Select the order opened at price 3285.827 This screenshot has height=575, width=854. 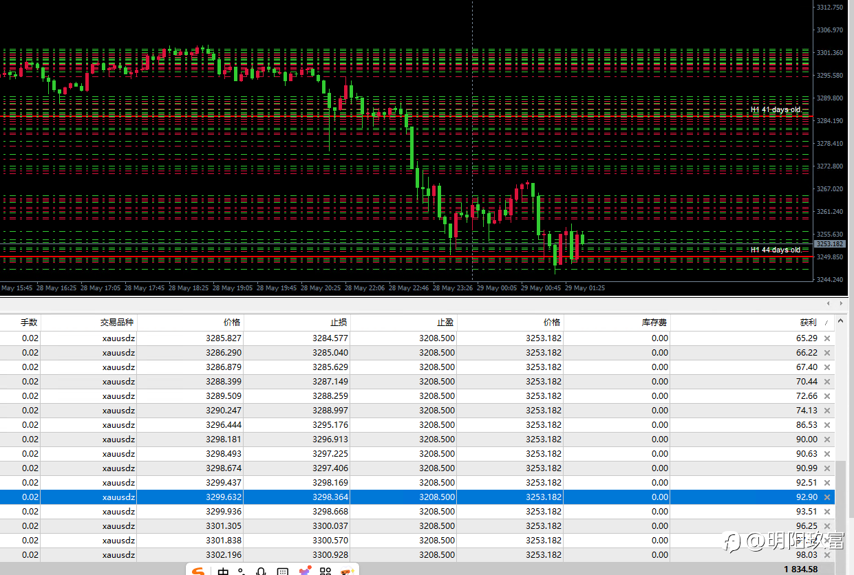pyautogui.click(x=224, y=338)
